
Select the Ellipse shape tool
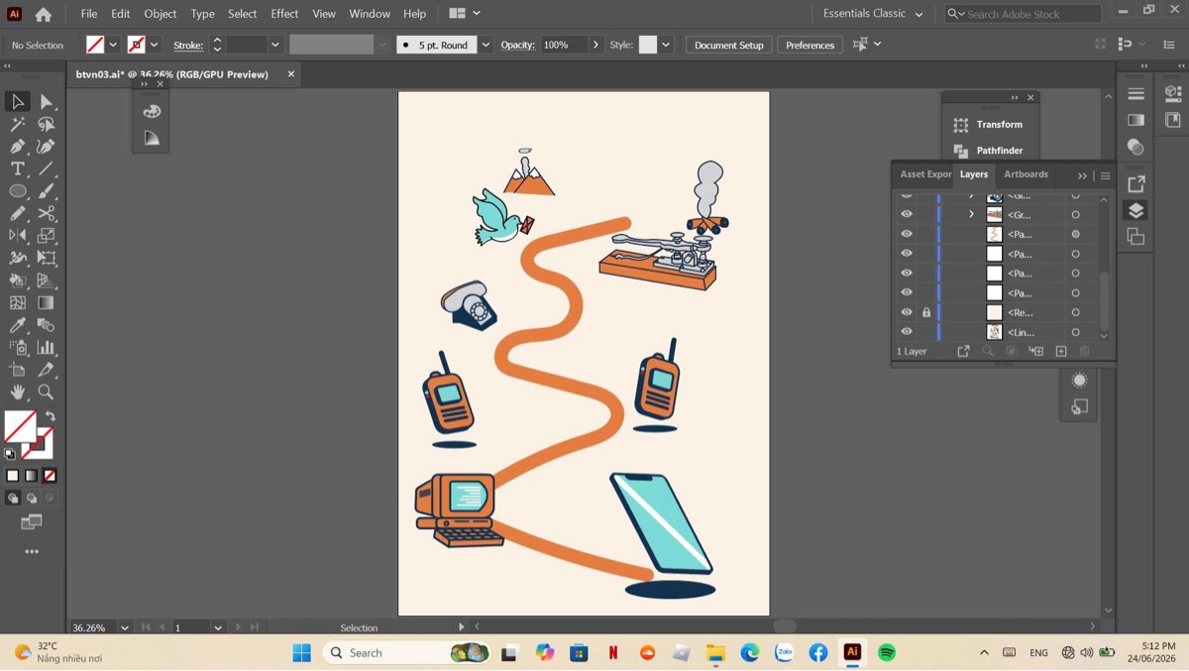[18, 191]
